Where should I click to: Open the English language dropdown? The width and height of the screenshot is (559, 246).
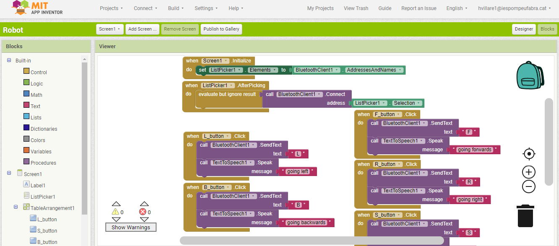point(457,8)
